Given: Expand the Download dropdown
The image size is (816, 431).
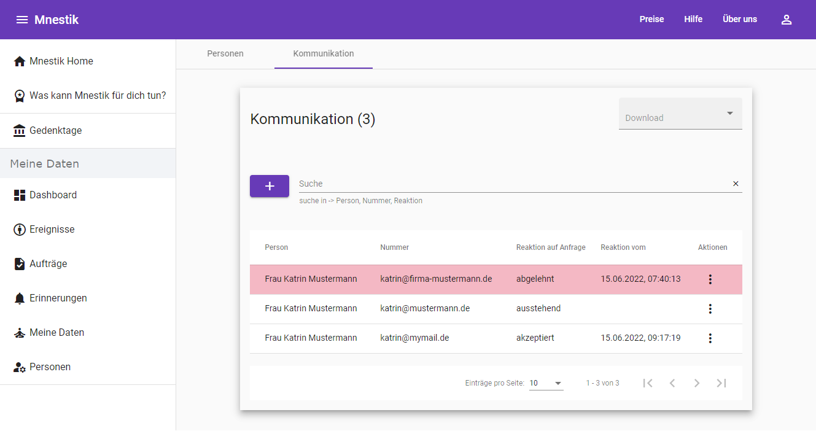Looking at the screenshot, I should (x=680, y=114).
